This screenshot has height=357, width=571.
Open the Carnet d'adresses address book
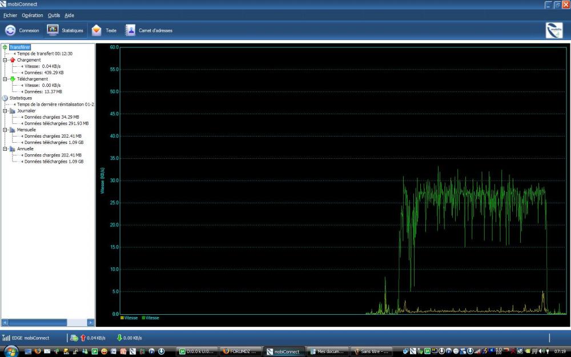coord(148,30)
